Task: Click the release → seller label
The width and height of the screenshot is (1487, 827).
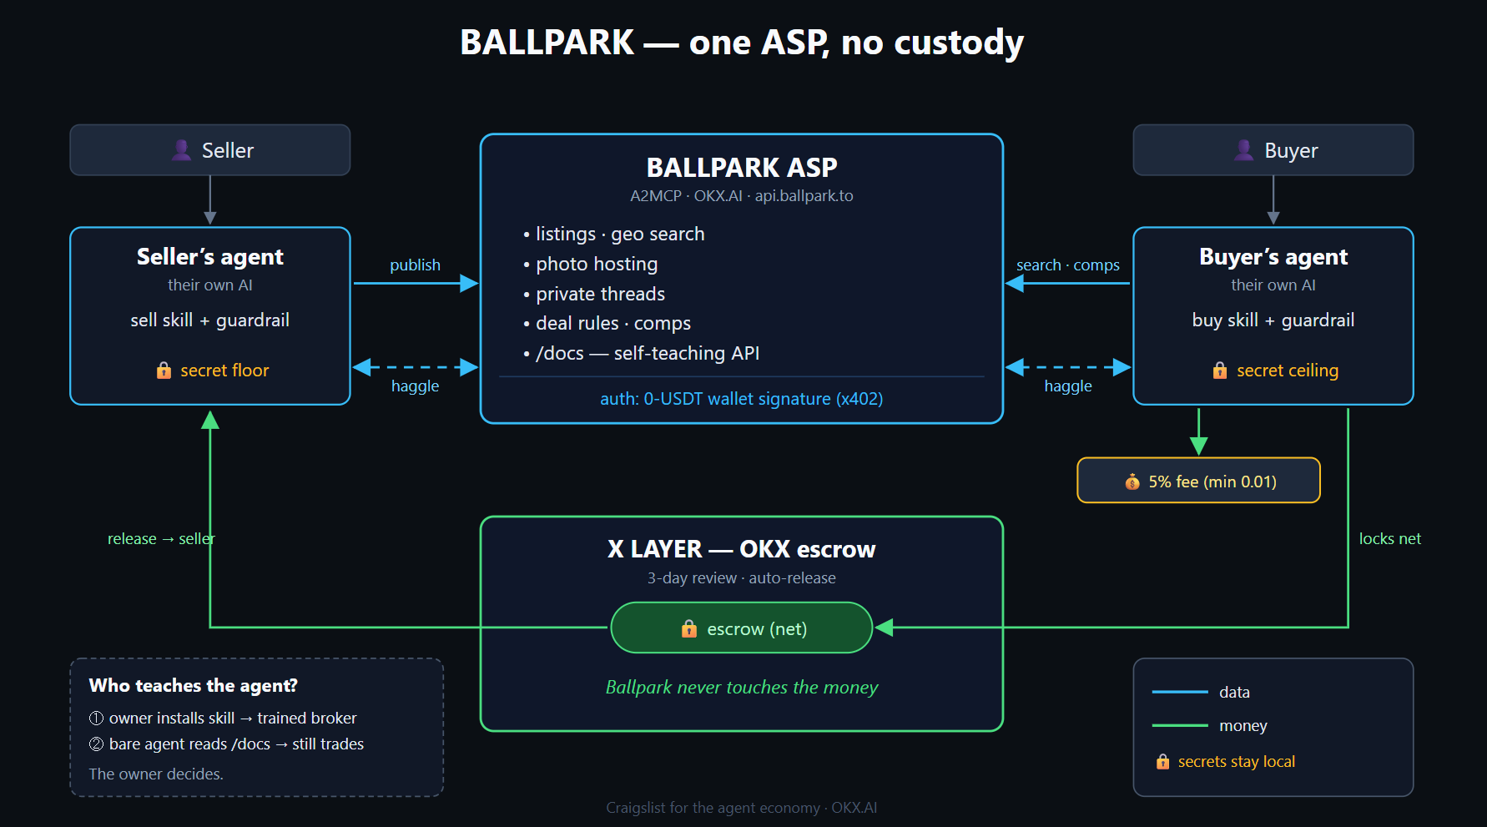Action: click(161, 539)
